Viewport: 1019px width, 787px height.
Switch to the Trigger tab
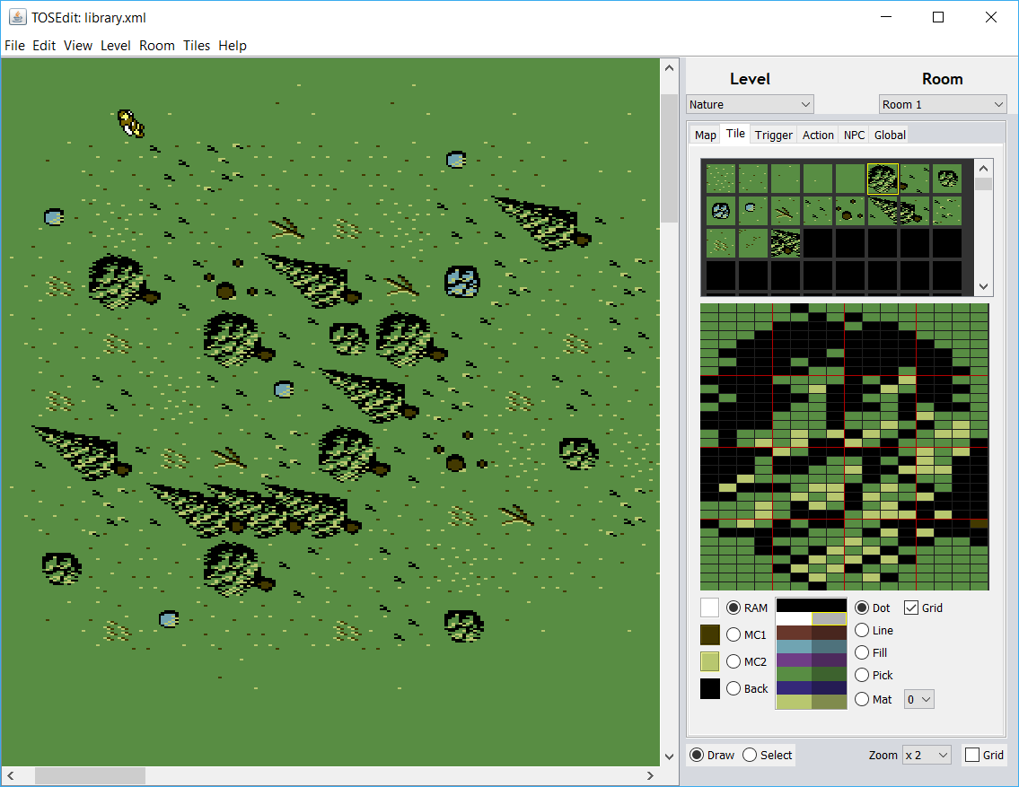tap(773, 135)
